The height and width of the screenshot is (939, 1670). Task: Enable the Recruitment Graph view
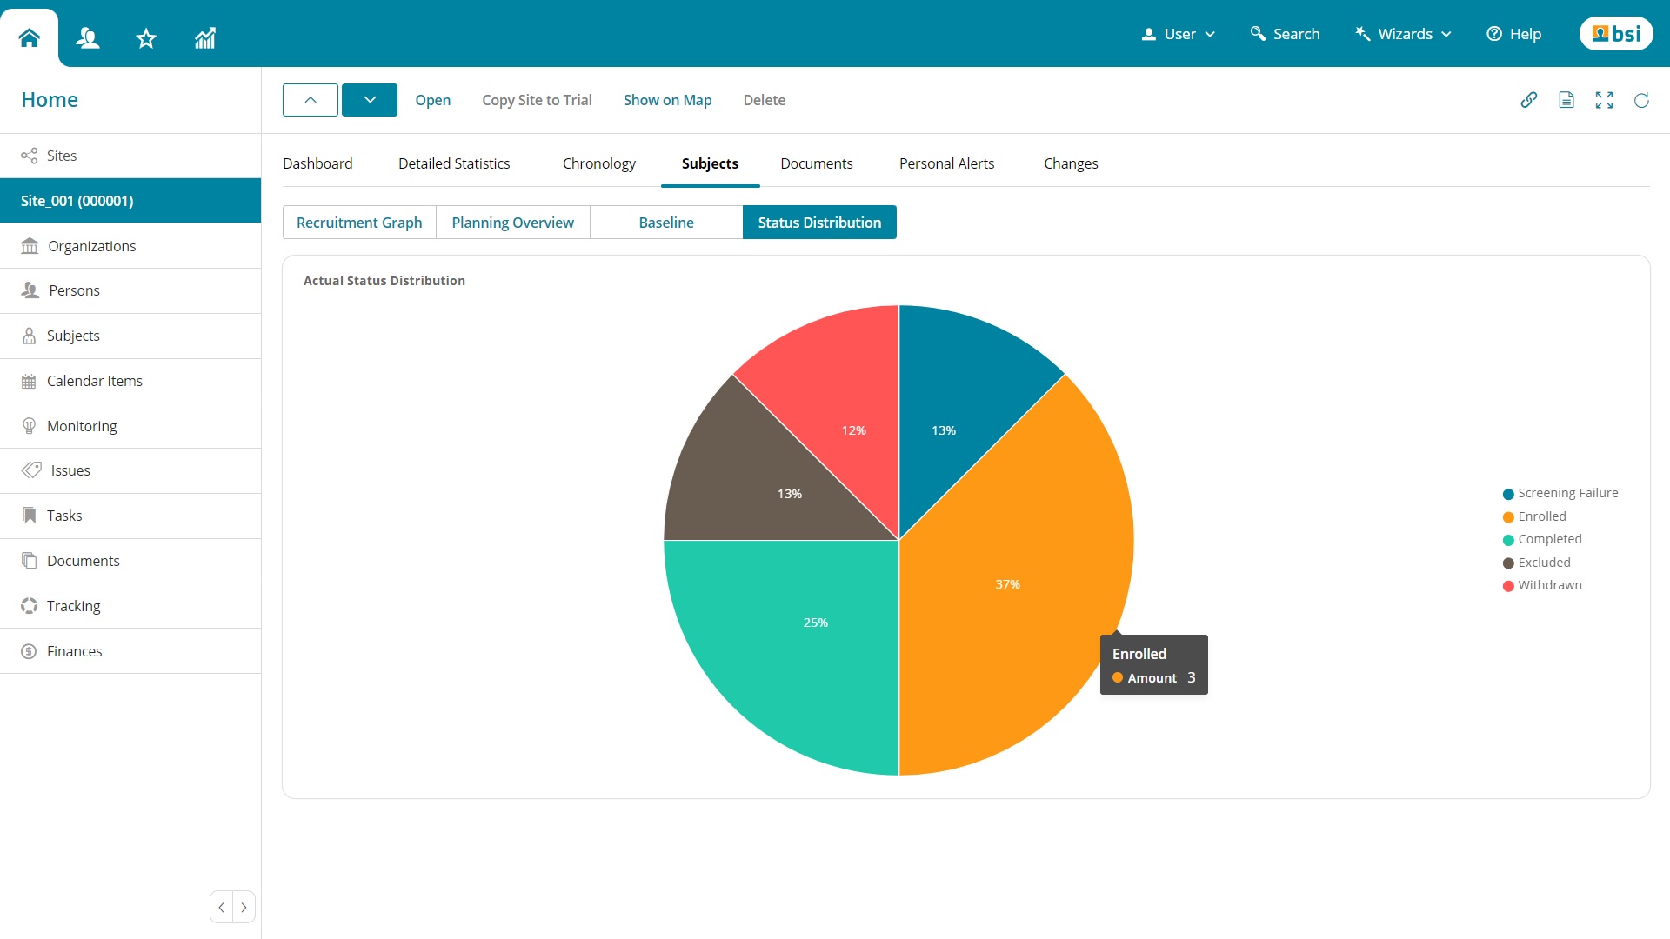pyautogui.click(x=358, y=222)
